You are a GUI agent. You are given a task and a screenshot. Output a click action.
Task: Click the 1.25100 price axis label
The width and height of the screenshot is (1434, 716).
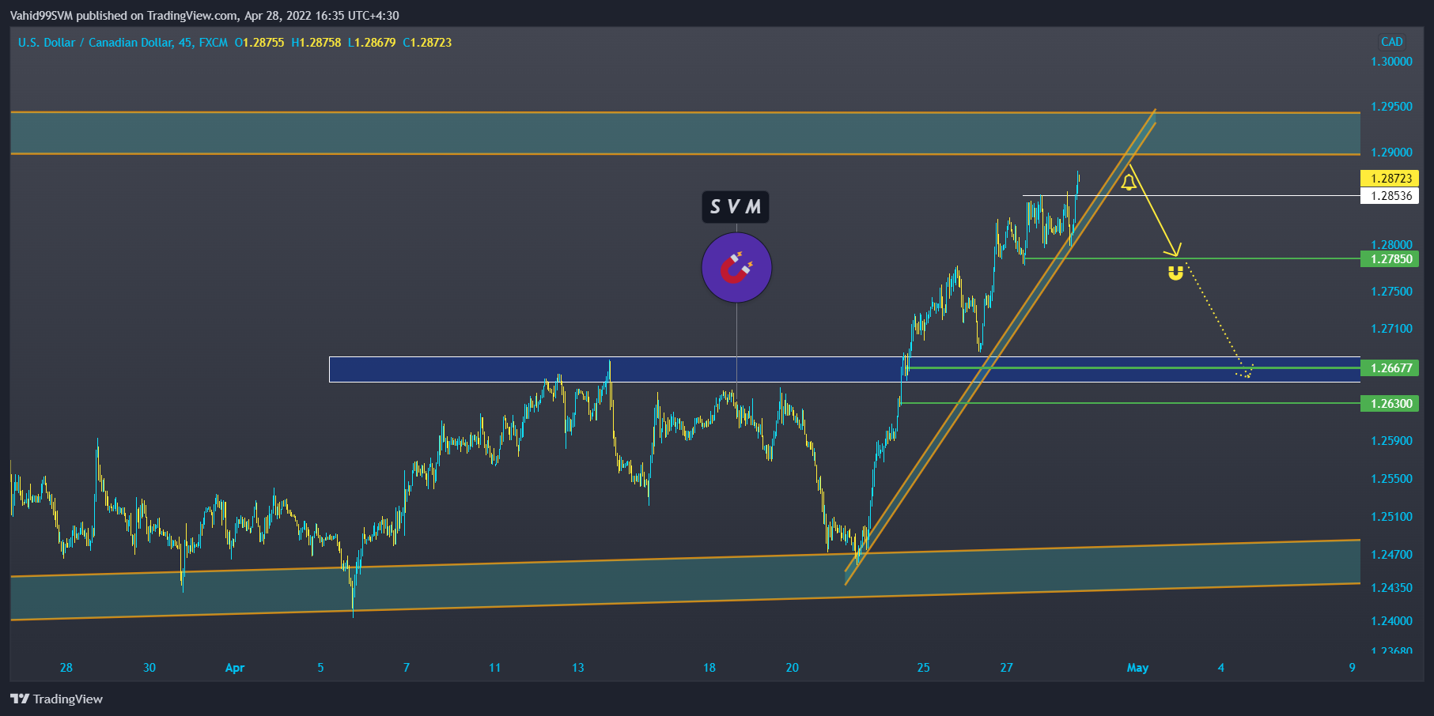click(x=1391, y=517)
